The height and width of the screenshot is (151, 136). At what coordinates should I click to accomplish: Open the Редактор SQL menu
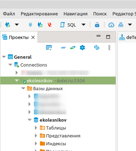tap(124, 14)
